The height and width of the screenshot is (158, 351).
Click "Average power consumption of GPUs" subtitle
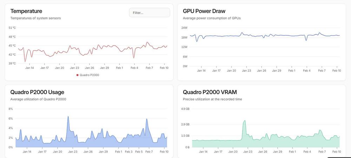[x=212, y=18]
